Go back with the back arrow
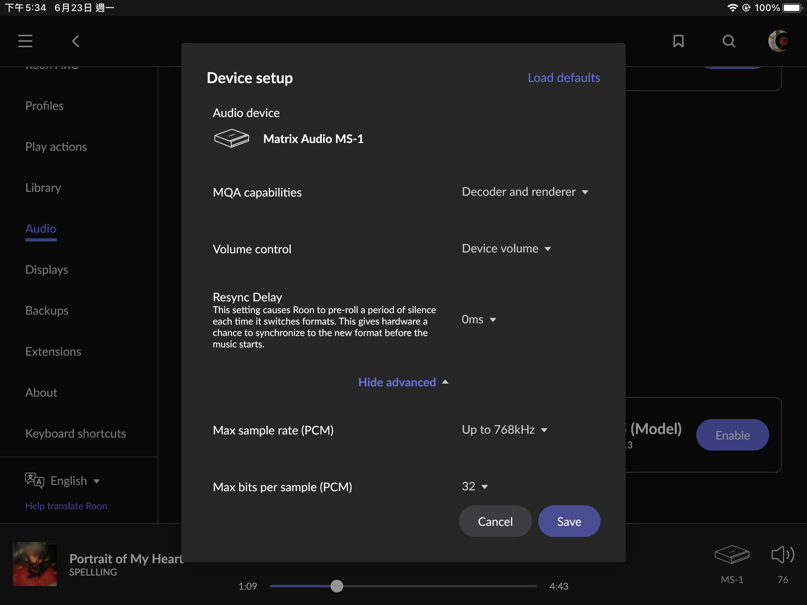The width and height of the screenshot is (807, 605). [76, 41]
